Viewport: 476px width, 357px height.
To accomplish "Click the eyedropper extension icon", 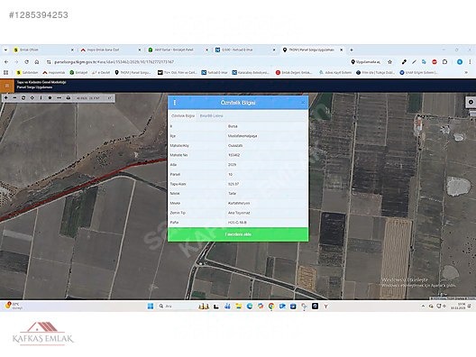I will (x=404, y=62).
